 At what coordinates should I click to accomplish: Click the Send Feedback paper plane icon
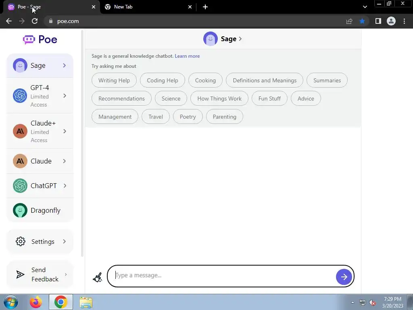point(20,274)
